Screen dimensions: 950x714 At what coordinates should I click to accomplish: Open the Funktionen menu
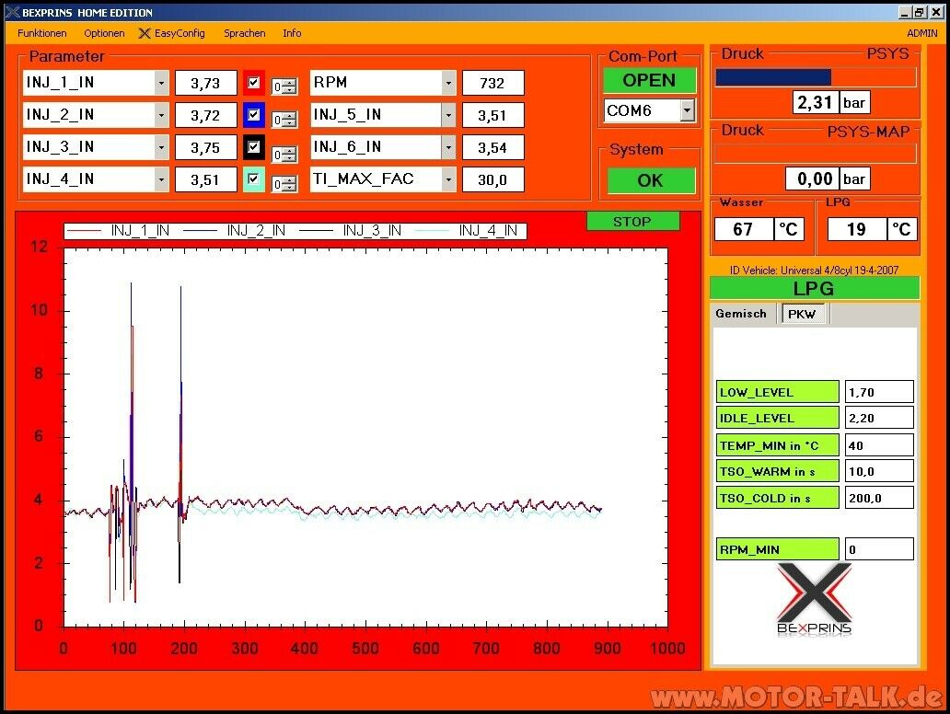pyautogui.click(x=41, y=33)
